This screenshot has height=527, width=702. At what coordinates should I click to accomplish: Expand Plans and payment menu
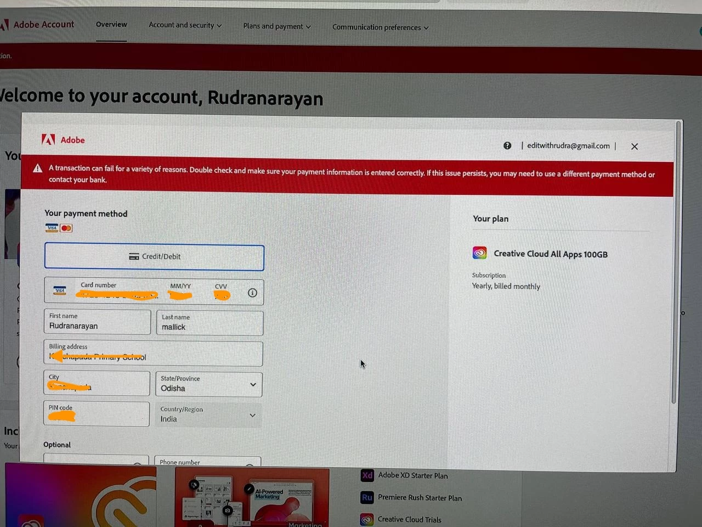pyautogui.click(x=277, y=26)
